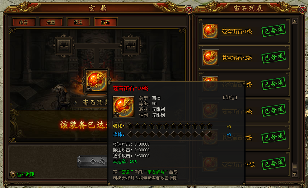Close the 宙石列表 panel
This screenshot has height=188, width=308.
point(303,9)
